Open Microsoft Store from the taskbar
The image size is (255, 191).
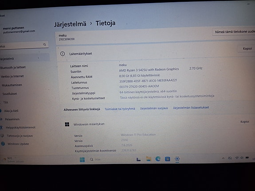(x=167, y=159)
